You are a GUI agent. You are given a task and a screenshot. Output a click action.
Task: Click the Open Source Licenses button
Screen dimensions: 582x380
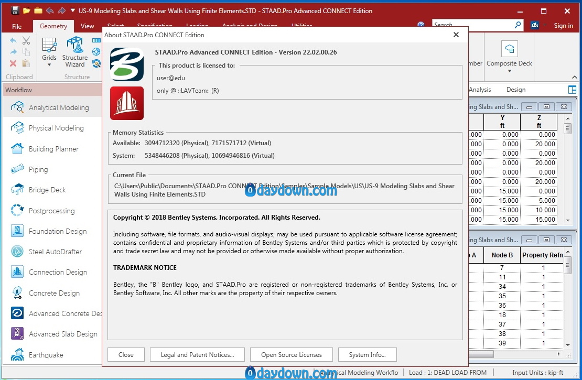pyautogui.click(x=292, y=355)
